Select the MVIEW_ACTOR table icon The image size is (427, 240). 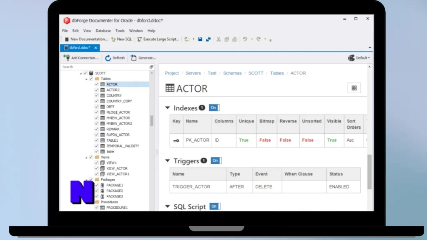[x=103, y=118]
